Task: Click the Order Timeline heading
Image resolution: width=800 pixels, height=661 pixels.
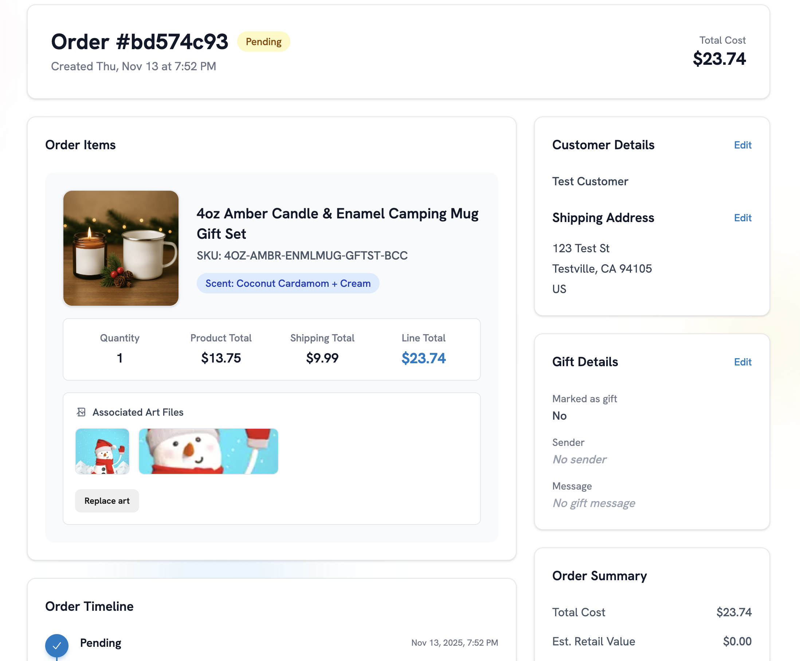Action: (x=89, y=606)
